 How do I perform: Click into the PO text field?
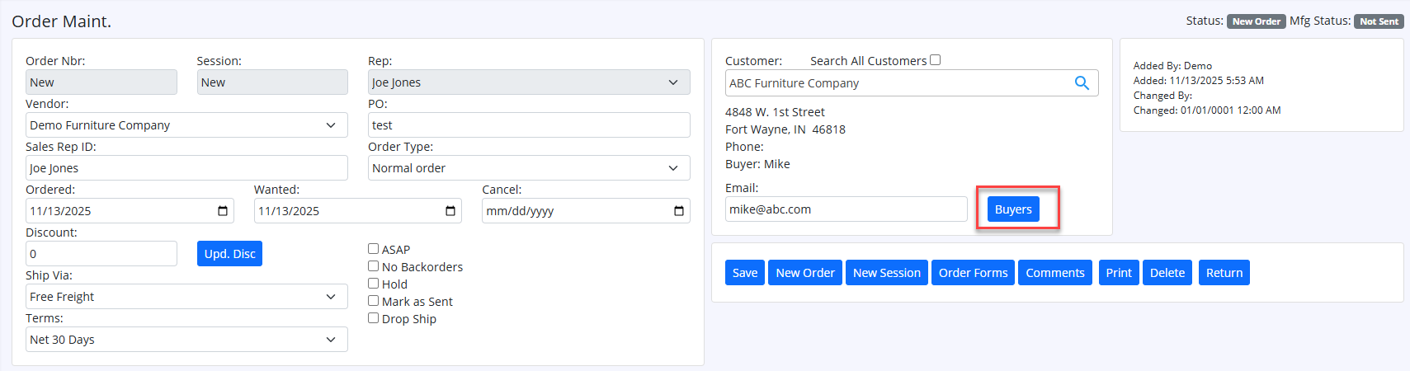pos(528,125)
